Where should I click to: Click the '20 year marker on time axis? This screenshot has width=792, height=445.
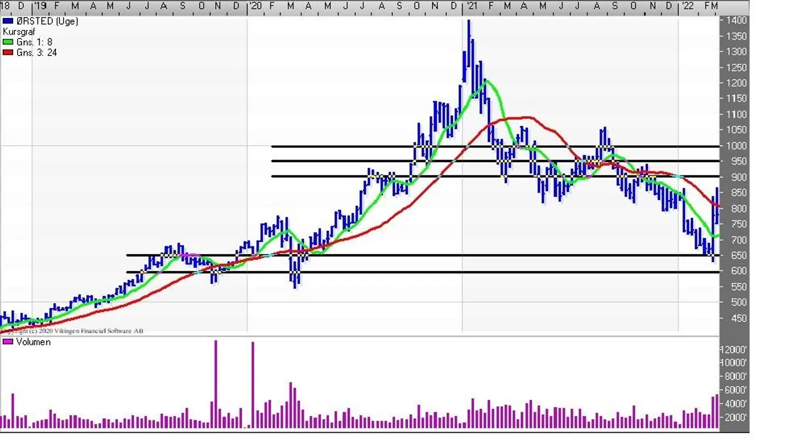pos(255,6)
